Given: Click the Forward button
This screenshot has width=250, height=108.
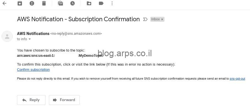Looking at the screenshot, I should coord(64,100).
